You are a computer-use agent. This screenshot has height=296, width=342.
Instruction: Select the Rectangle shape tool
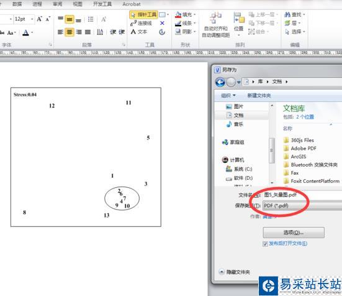coord(162,15)
